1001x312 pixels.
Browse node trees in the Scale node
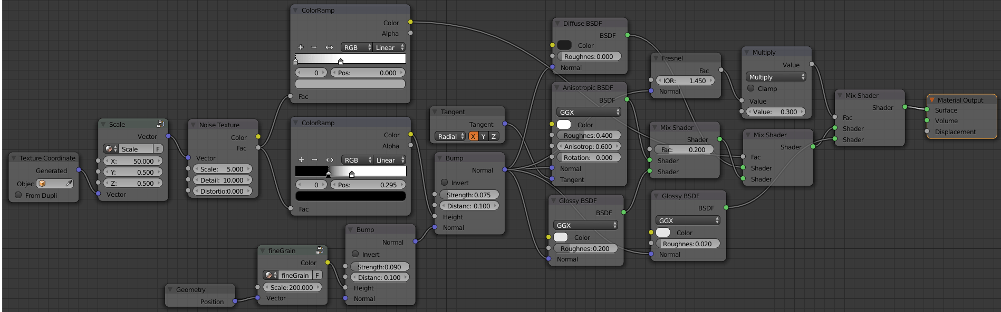[x=110, y=149]
